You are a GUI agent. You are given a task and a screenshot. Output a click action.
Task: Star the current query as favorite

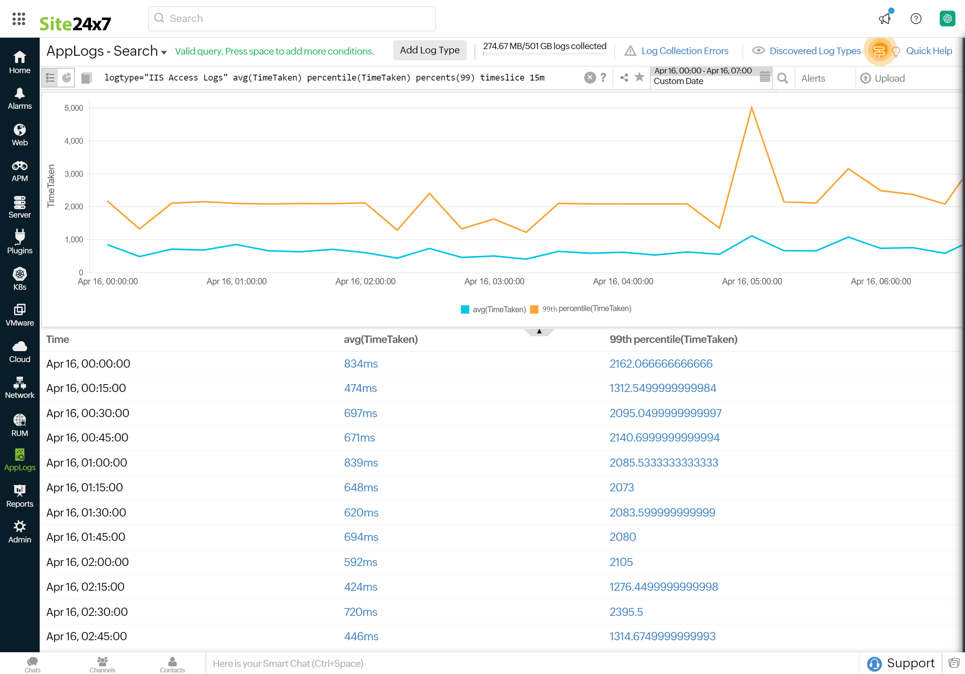(639, 77)
